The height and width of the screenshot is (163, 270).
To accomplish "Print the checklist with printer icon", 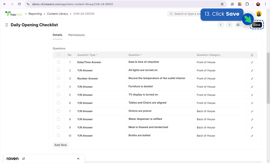I will [238, 25].
